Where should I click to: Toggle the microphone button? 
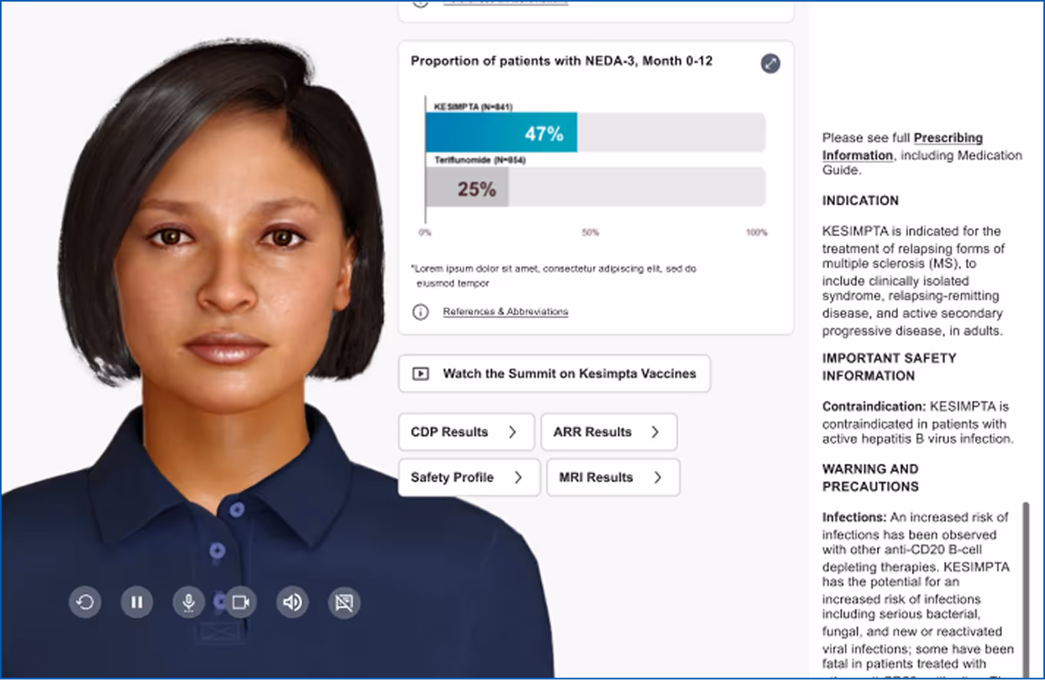click(188, 602)
